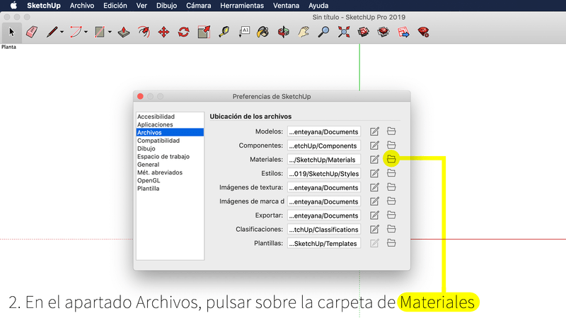Select Compatibilidad in preferences list
Image resolution: width=566 pixels, height=318 pixels.
pos(170,141)
